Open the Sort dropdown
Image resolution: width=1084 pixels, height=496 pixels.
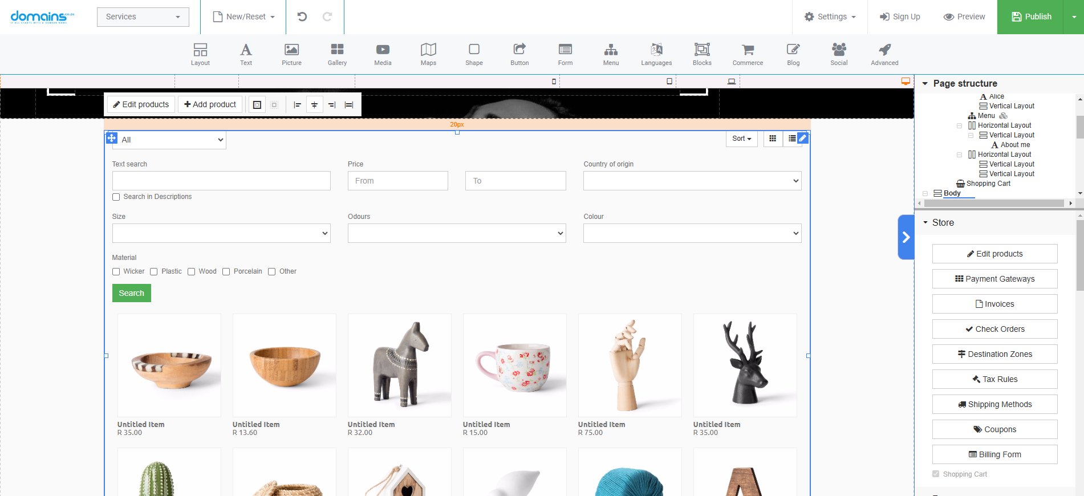[741, 139]
